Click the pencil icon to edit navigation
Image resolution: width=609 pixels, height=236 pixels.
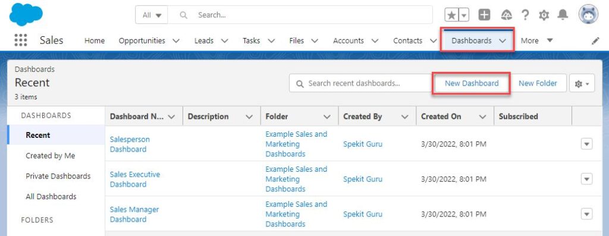pyautogui.click(x=595, y=41)
